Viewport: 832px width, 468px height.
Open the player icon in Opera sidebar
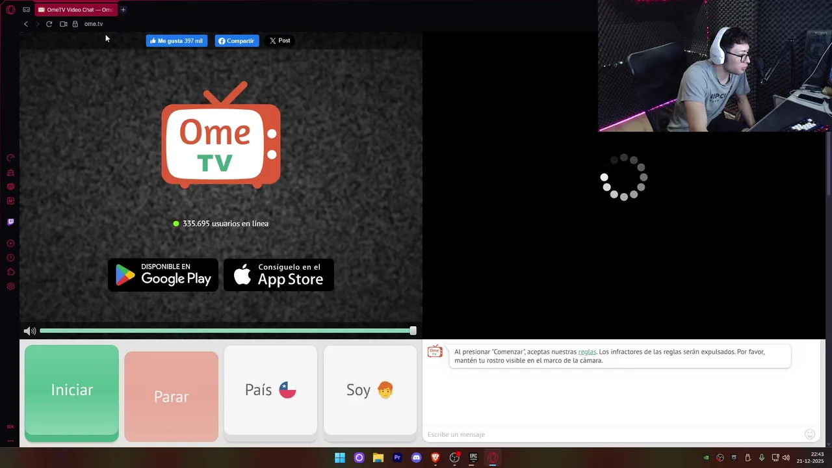tap(10, 243)
